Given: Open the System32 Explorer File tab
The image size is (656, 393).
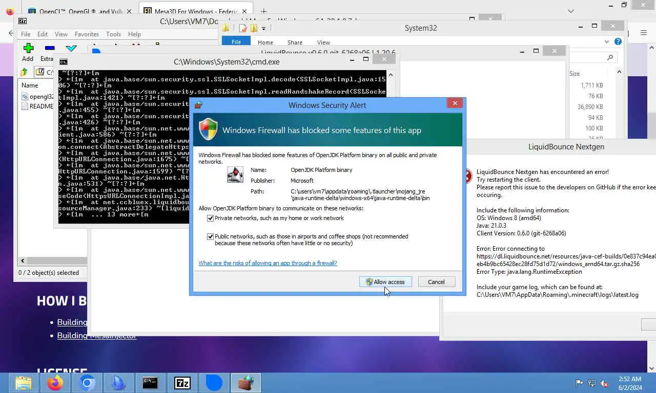Looking at the screenshot, I should 236,42.
